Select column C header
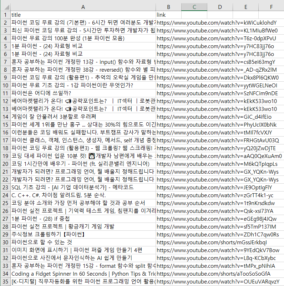The width and height of the screenshot is (284, 286). click(194, 7)
